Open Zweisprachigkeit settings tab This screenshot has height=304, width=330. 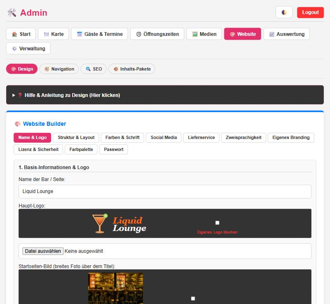pyautogui.click(x=243, y=138)
